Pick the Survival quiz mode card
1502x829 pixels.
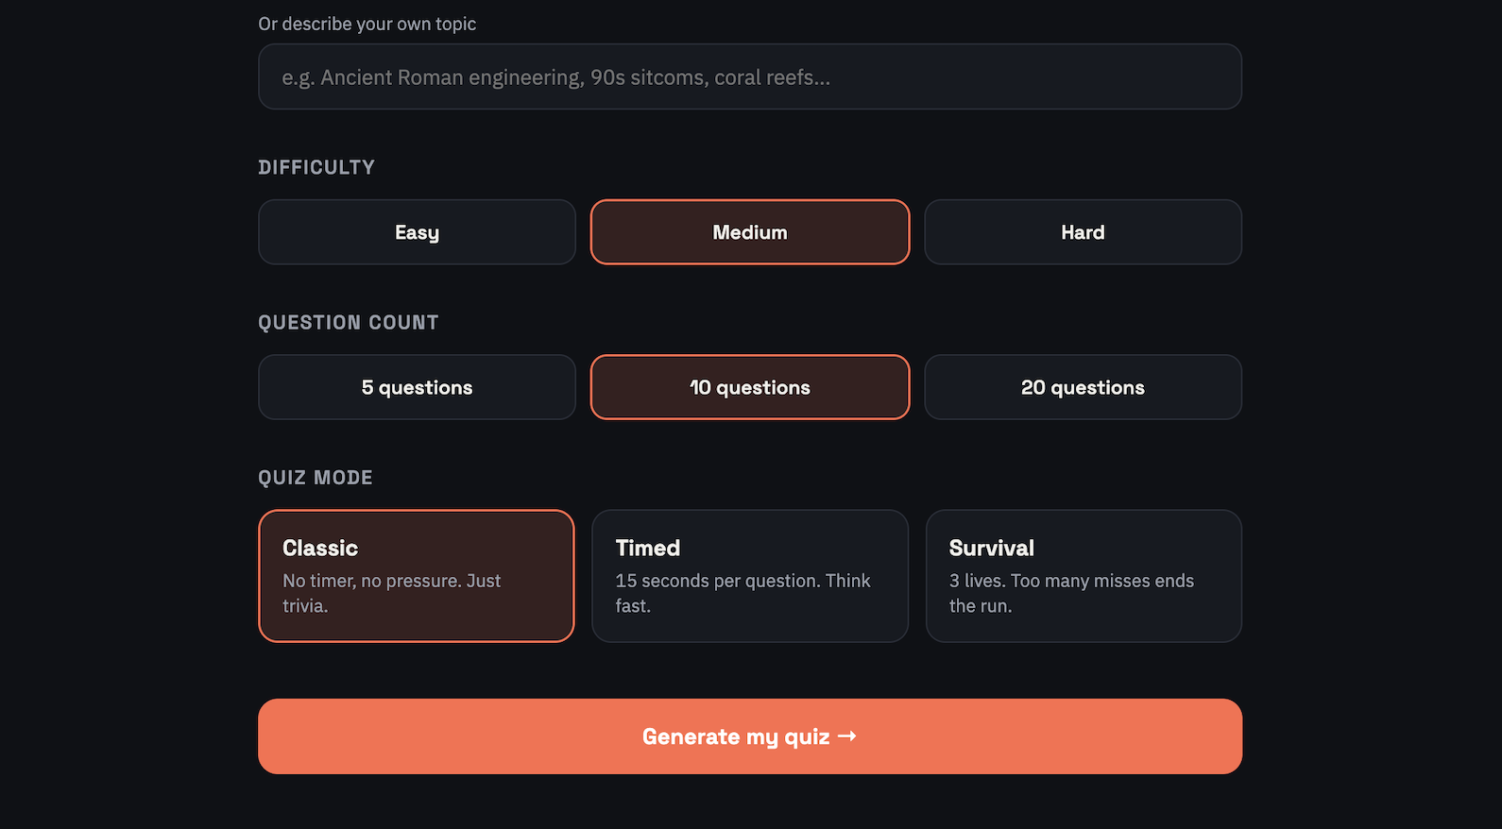pos(1084,576)
